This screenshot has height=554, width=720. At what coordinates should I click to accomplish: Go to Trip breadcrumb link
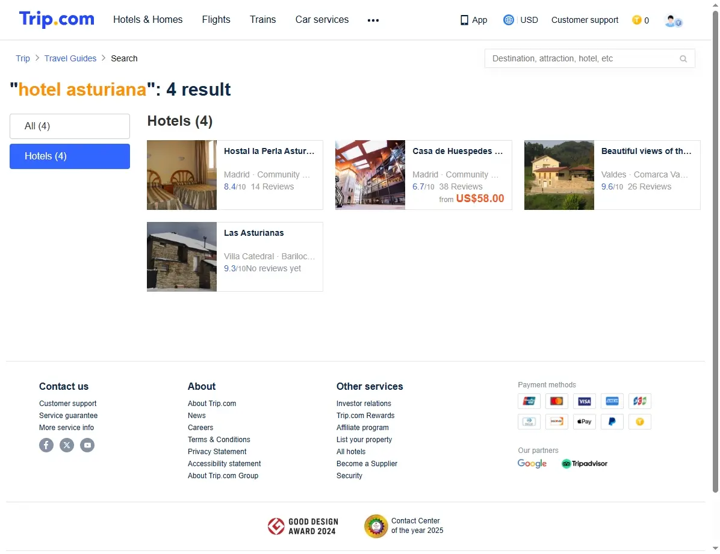tap(22, 58)
